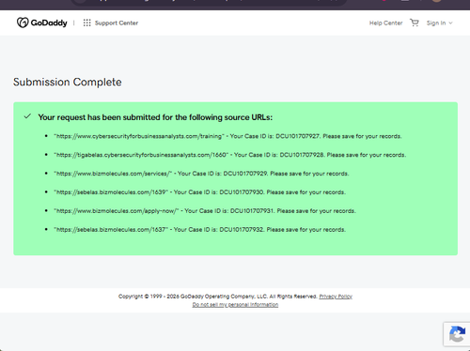This screenshot has height=351, width=470.
Task: Select the line with Case ID DCU101707928
Action: click(x=229, y=155)
